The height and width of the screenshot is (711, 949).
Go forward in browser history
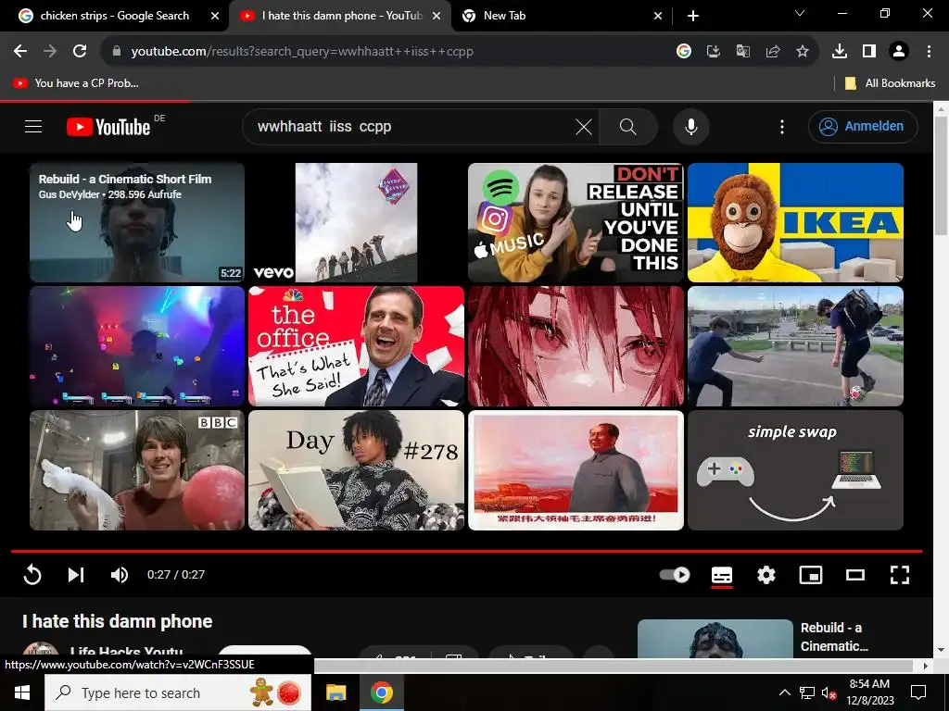pyautogui.click(x=50, y=52)
